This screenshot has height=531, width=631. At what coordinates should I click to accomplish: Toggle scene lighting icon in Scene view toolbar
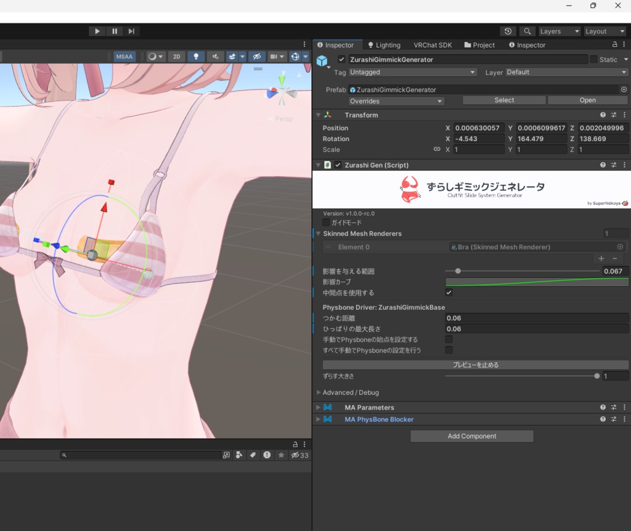pyautogui.click(x=196, y=56)
